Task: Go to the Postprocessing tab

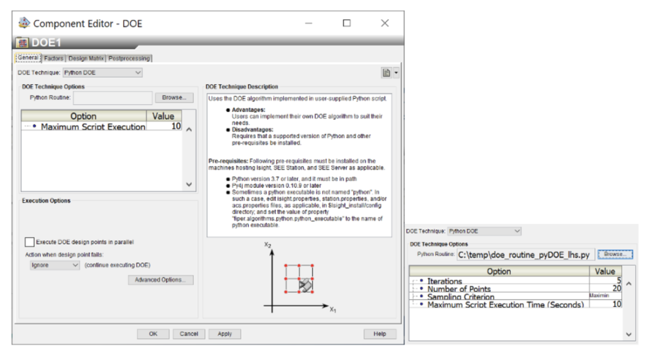Action: pos(129,58)
